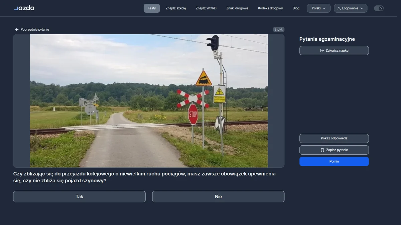
Task: Go back via Poprzednie pytanie
Action: point(32,30)
